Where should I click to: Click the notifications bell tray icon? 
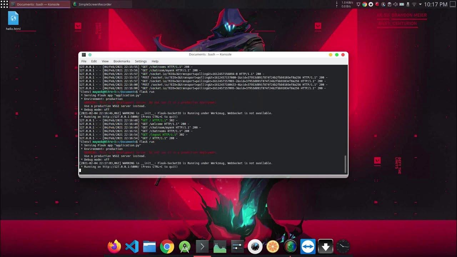tap(358, 4)
